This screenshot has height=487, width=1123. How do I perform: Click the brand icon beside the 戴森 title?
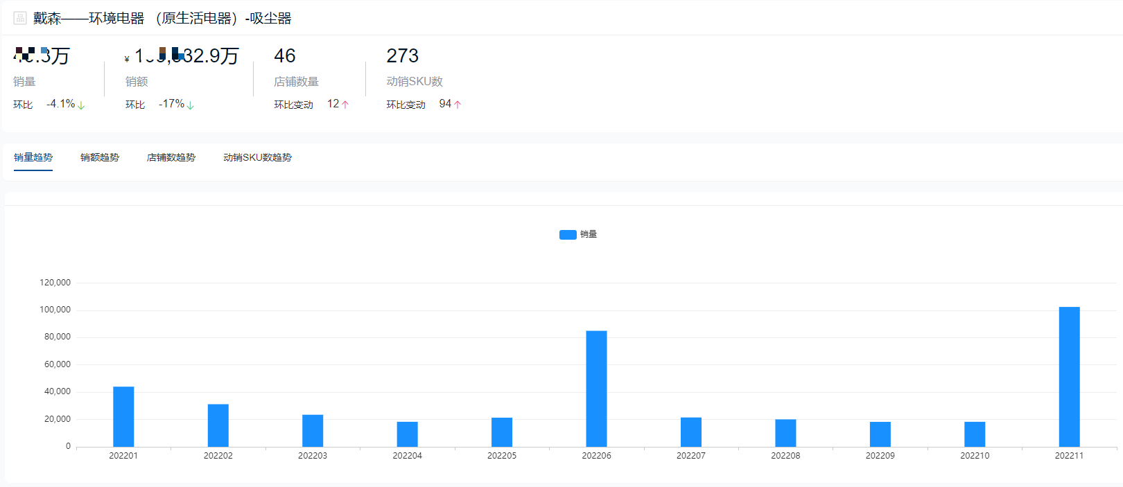tap(20, 18)
